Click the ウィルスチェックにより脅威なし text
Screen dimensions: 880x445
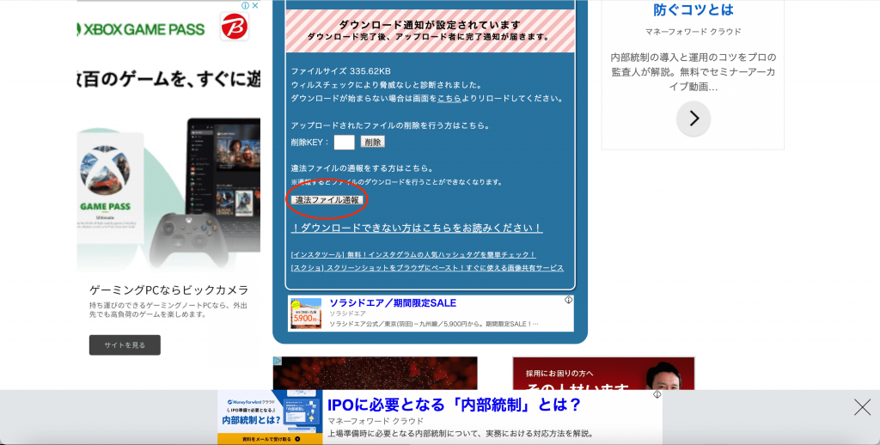tap(387, 85)
